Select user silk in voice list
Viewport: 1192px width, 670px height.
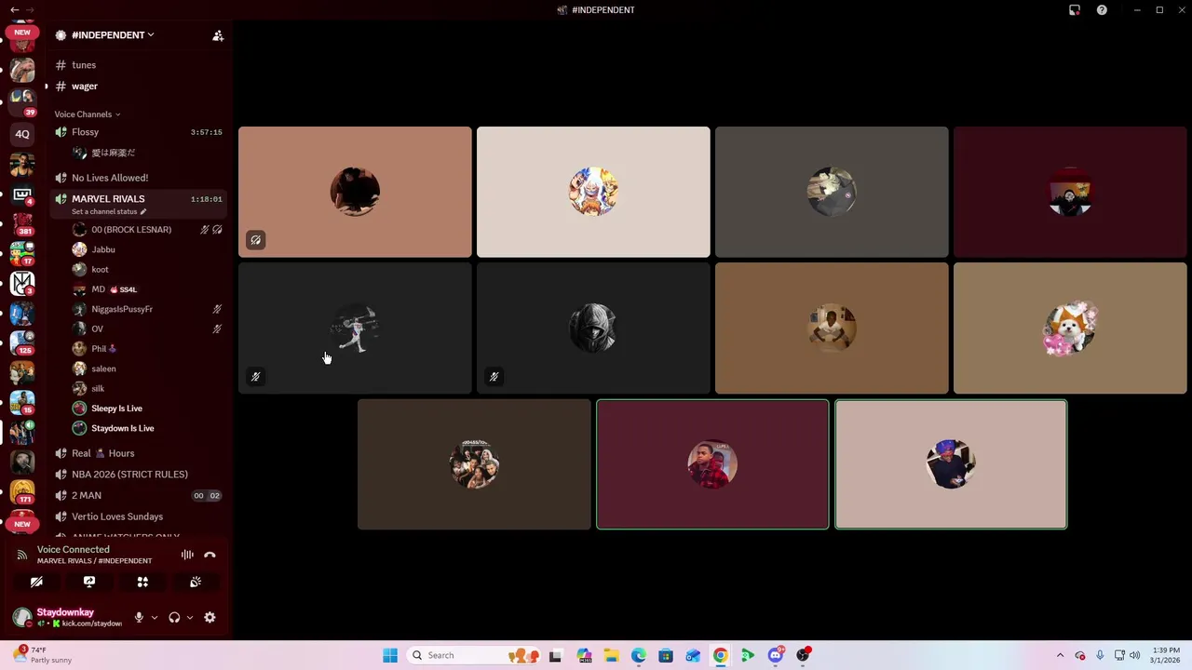(98, 389)
